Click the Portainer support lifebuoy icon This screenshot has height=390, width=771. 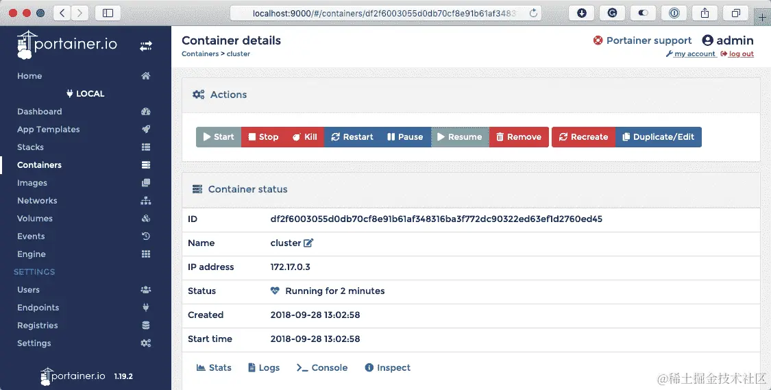point(598,40)
